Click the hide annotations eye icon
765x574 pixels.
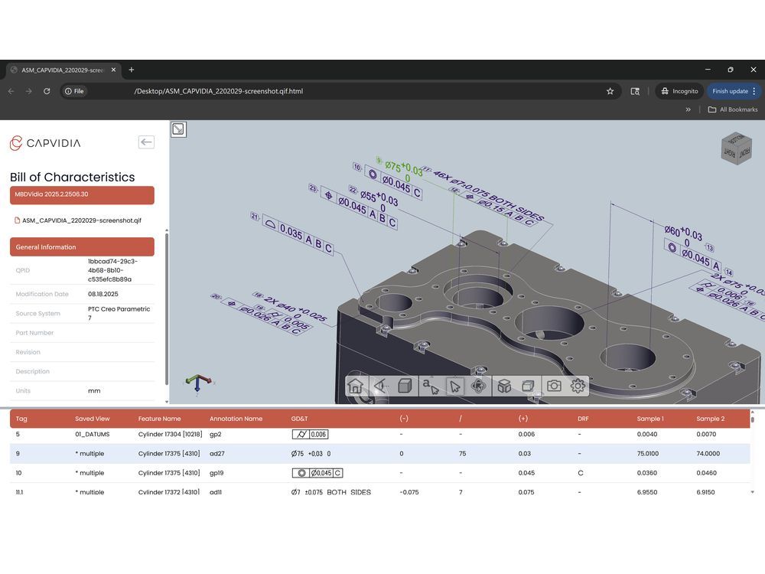tap(380, 386)
